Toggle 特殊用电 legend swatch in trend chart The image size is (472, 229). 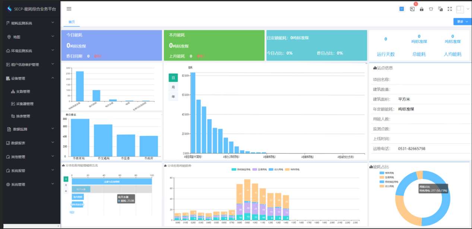pos(288,169)
